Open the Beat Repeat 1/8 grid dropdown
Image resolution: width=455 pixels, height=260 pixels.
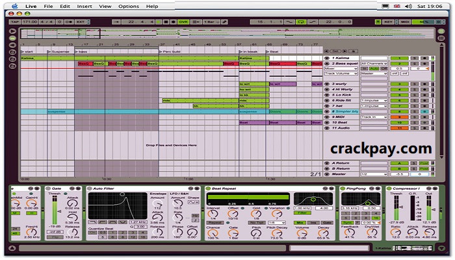point(276,222)
